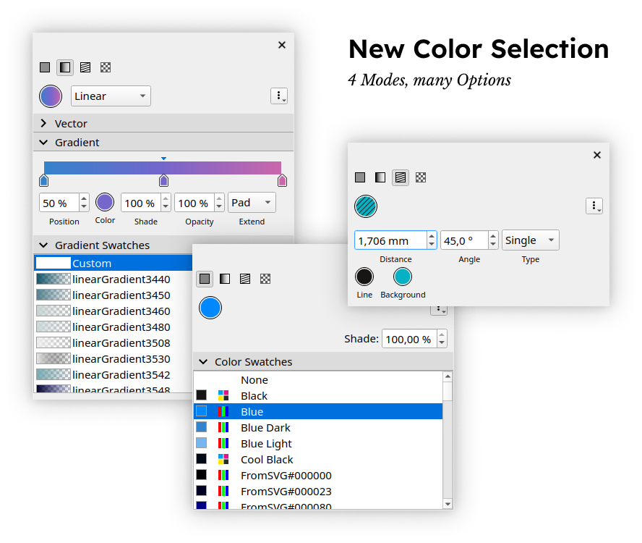
Task: Select the Blue Light color swatch
Action: click(x=318, y=443)
